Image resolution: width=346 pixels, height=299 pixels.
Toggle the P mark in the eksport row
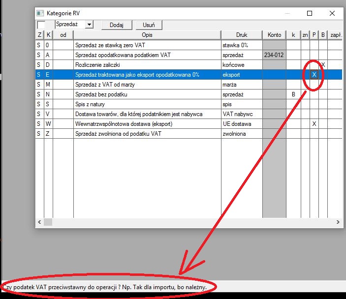pos(314,74)
